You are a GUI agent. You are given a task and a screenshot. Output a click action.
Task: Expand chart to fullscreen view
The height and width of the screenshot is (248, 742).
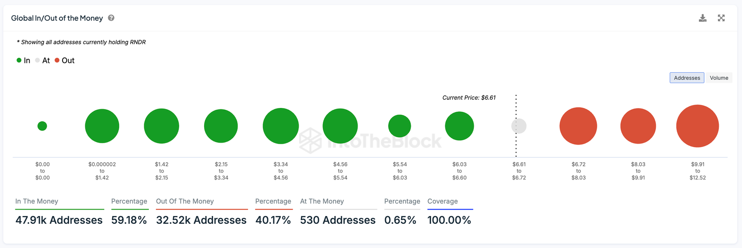point(721,18)
